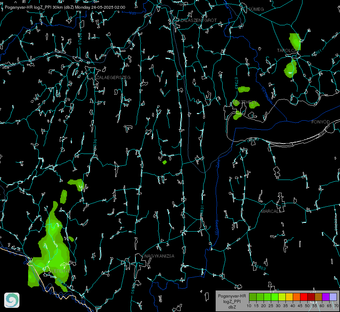Click the Veszprém county label
Screen dimensions: 340x312
click(267, 95)
